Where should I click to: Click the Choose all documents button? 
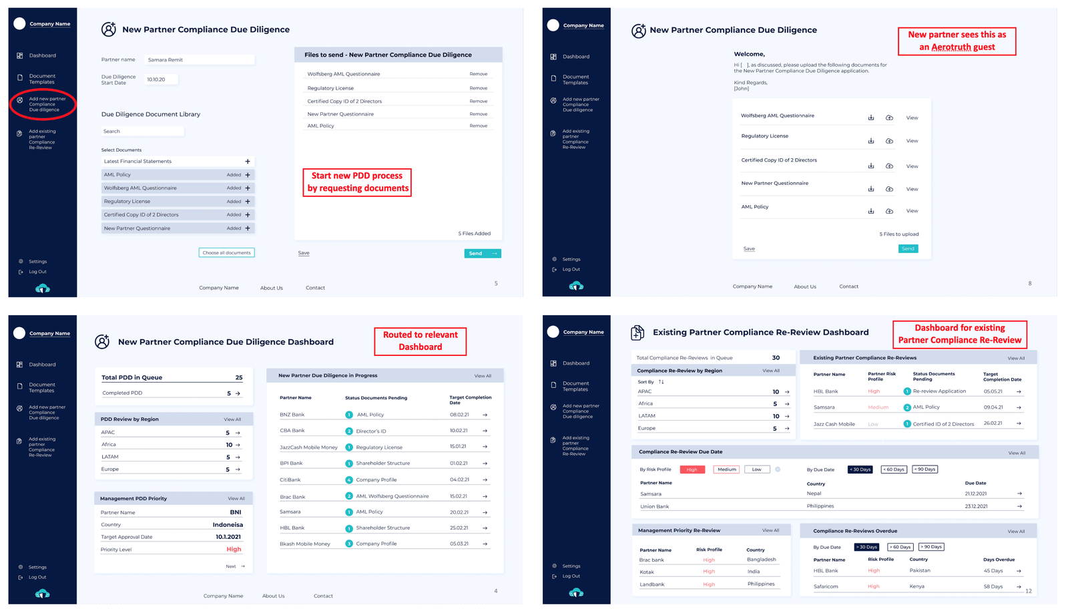226,253
